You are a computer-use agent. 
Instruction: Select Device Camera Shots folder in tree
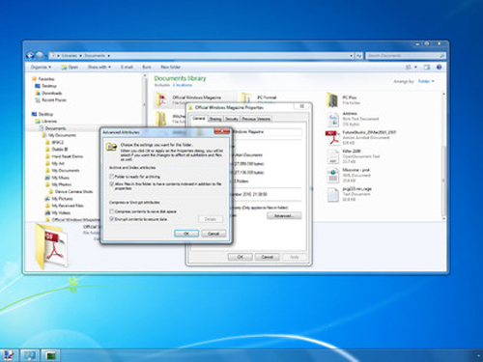[74, 191]
